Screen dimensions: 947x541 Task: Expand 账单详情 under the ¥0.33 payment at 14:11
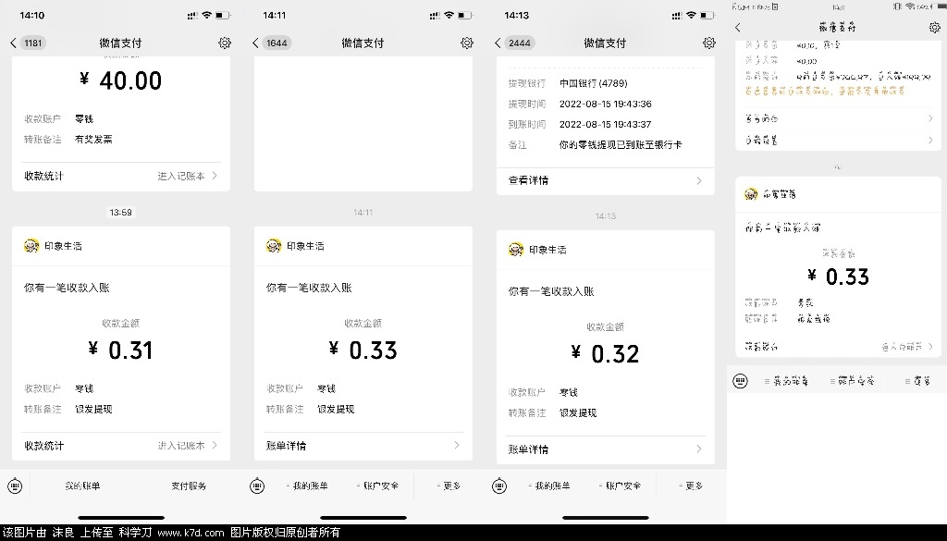pos(363,446)
